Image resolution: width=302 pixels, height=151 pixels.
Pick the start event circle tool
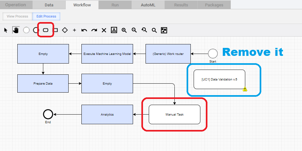coord(26,30)
